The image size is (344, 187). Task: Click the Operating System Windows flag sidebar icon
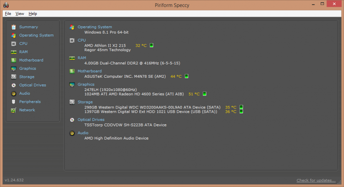(14, 35)
